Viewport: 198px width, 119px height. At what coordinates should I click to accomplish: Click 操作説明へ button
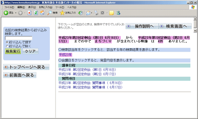(142, 26)
